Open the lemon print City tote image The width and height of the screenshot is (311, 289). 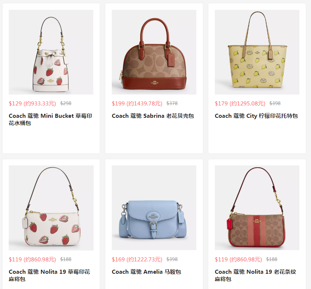(x=257, y=52)
